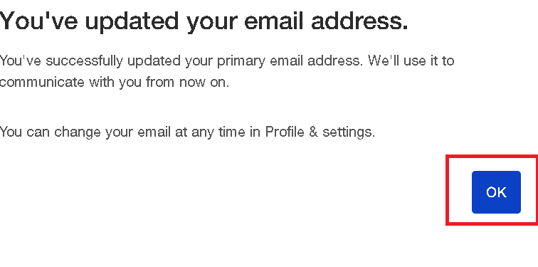Image resolution: width=538 pixels, height=267 pixels.
Task: Click the phrase "from now on"
Action: [x=187, y=83]
